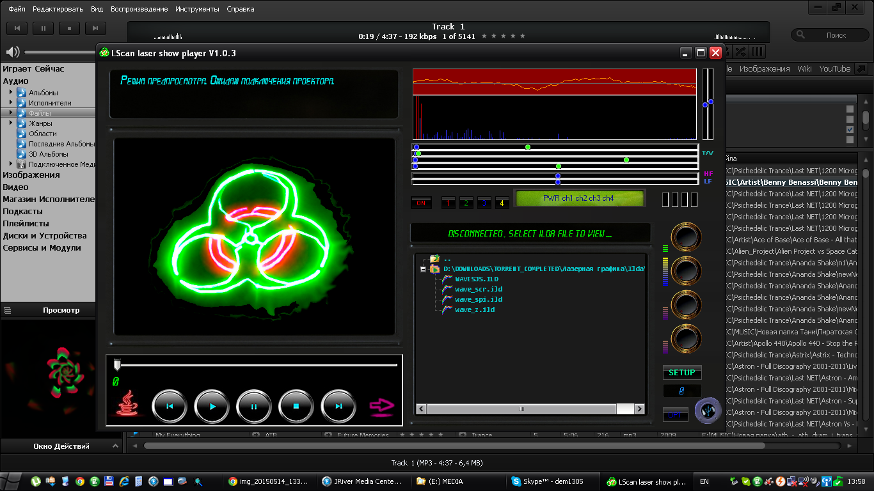This screenshot has height=491, width=874.
Task: Click JRiver stop button
Action: (x=69, y=28)
